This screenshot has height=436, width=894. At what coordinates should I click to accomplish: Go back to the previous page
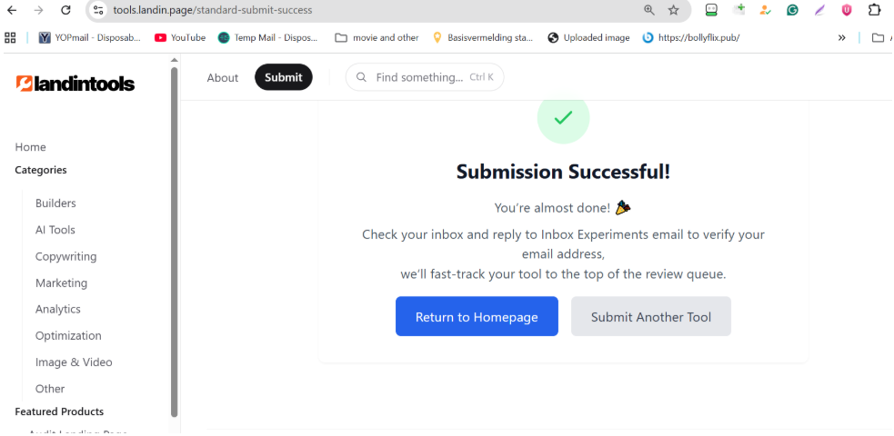pyautogui.click(x=13, y=10)
